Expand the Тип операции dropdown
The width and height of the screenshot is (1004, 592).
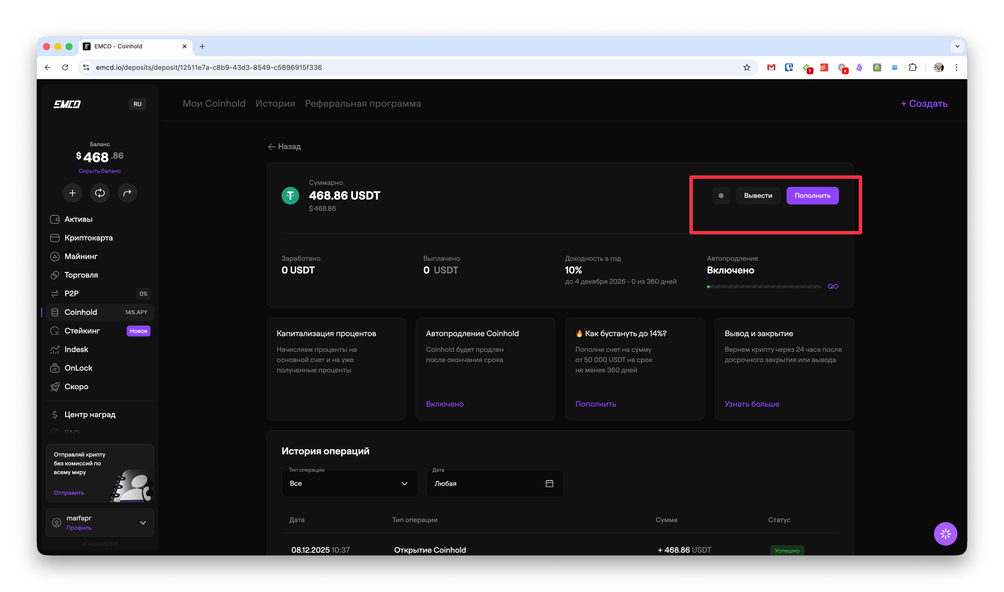point(350,484)
